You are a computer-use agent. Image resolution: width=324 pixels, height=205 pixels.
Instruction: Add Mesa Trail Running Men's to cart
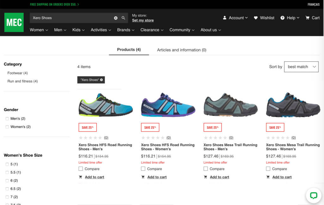[x=220, y=177]
